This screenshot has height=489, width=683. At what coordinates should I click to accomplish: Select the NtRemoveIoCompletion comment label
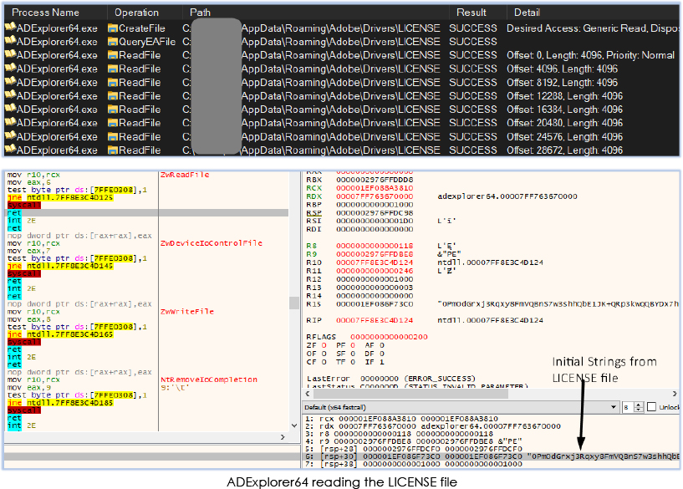(x=209, y=379)
